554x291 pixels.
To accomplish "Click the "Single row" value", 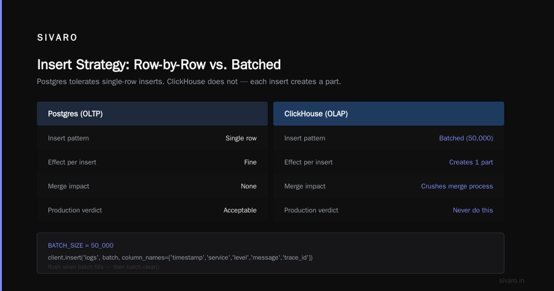I will coord(241,138).
